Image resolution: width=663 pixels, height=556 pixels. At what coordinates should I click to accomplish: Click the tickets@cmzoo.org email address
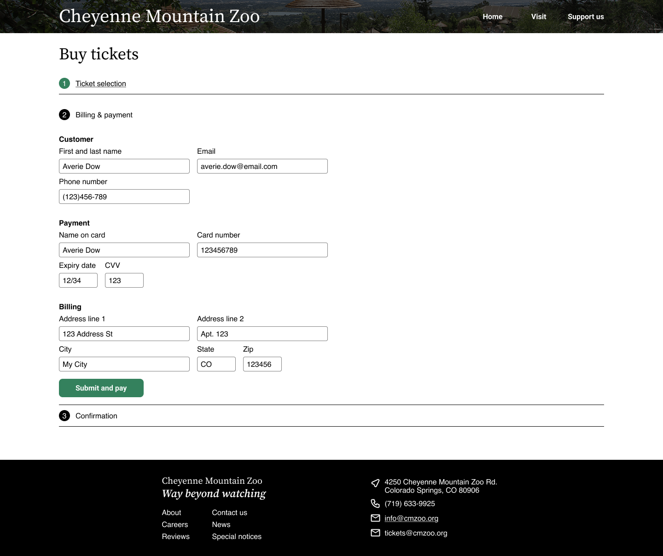tap(416, 533)
